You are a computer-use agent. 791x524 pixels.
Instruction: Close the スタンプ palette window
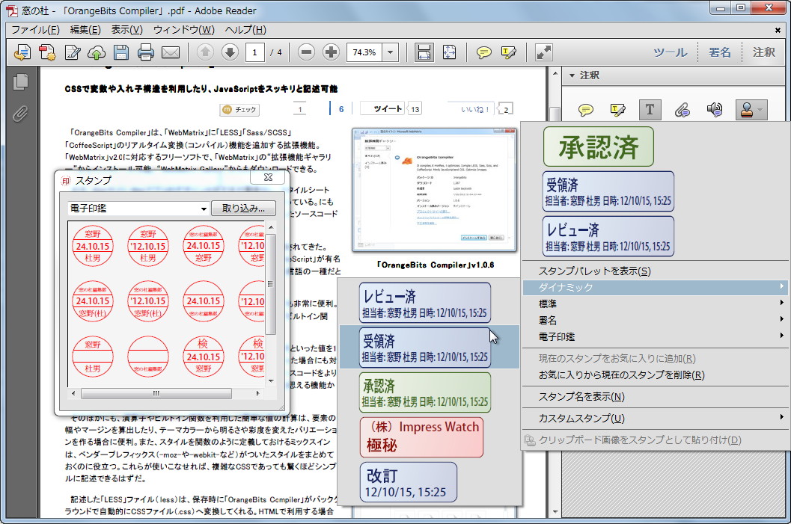click(268, 177)
